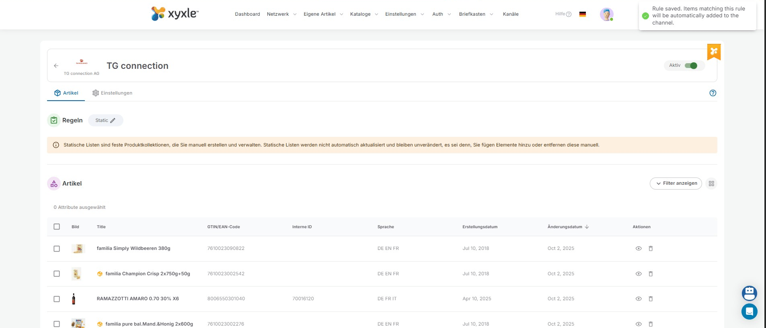
Task: View familia Champion Crisp with eye icon
Action: coord(638,274)
